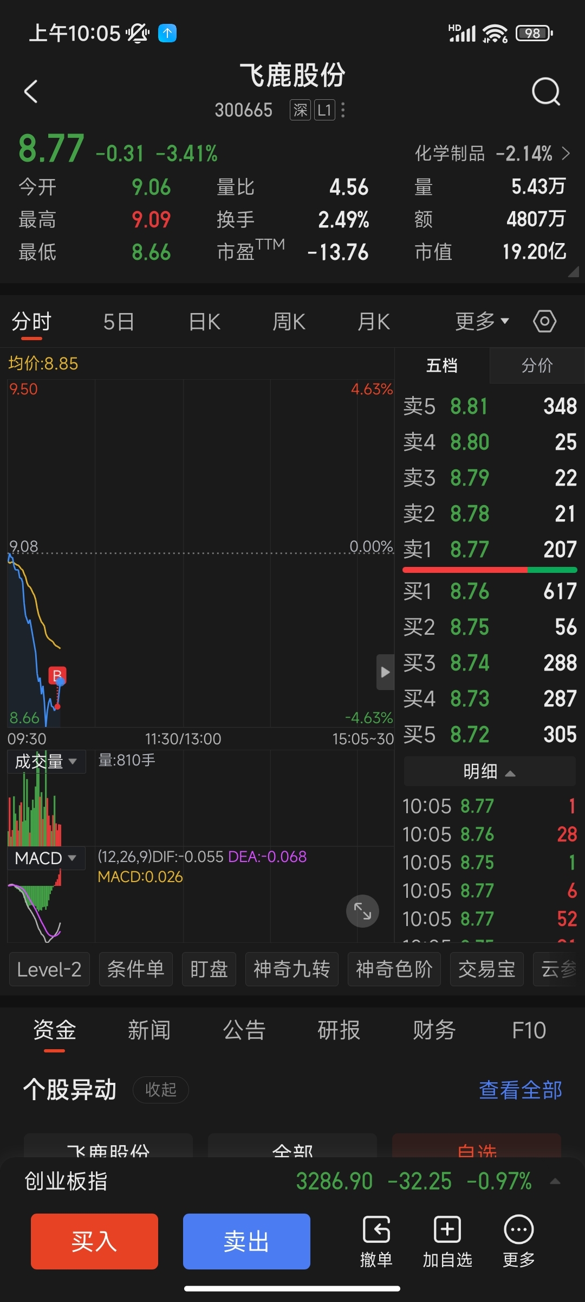Open the MACD indicator dropdown

tap(46, 858)
